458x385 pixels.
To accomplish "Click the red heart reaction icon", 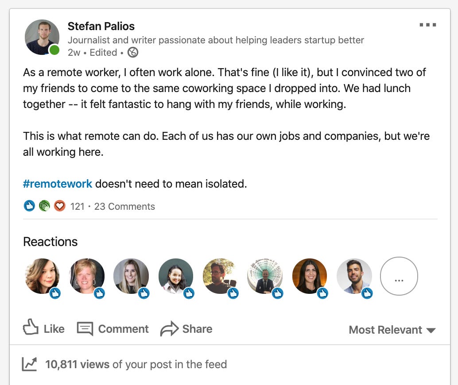I will (59, 206).
